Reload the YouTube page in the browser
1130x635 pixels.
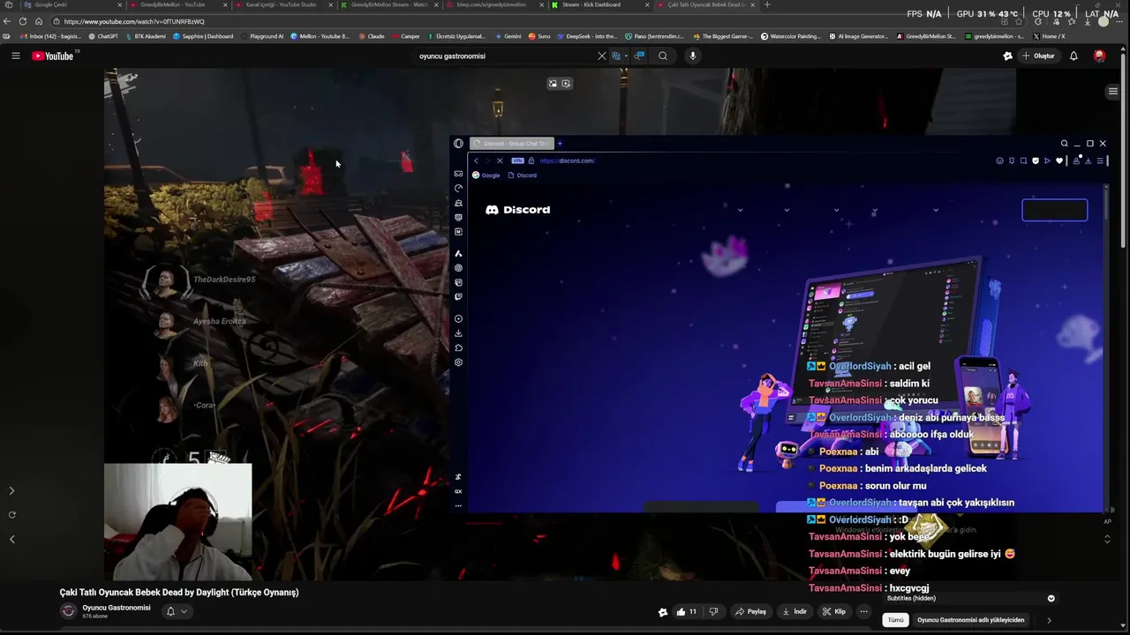(x=23, y=21)
